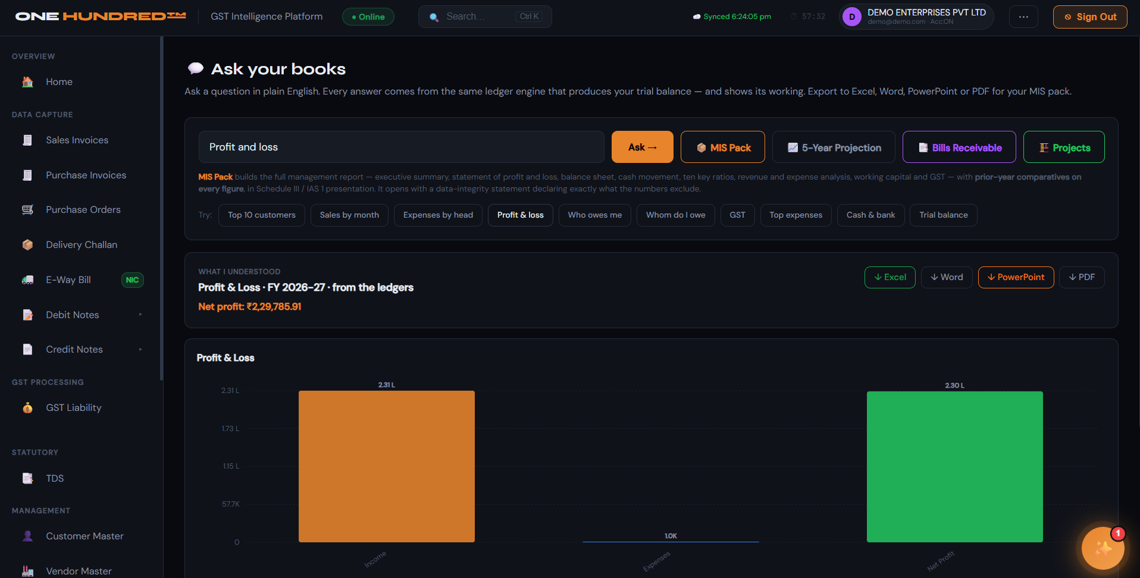Screen dimensions: 1140x578
Task: Open the three-dots more options menu
Action: (x=1023, y=17)
